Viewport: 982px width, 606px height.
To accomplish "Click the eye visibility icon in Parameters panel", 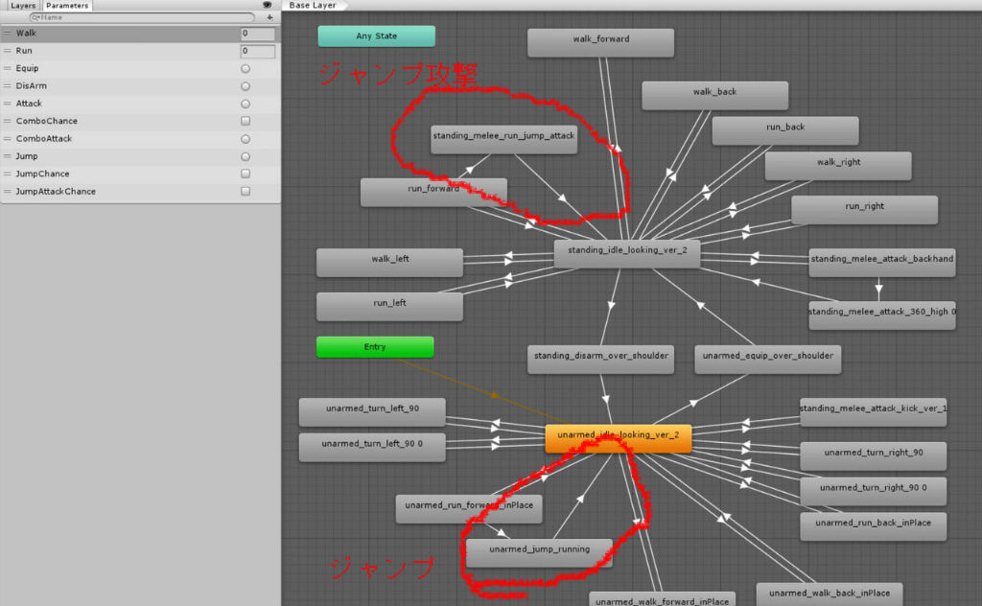I will (x=267, y=5).
